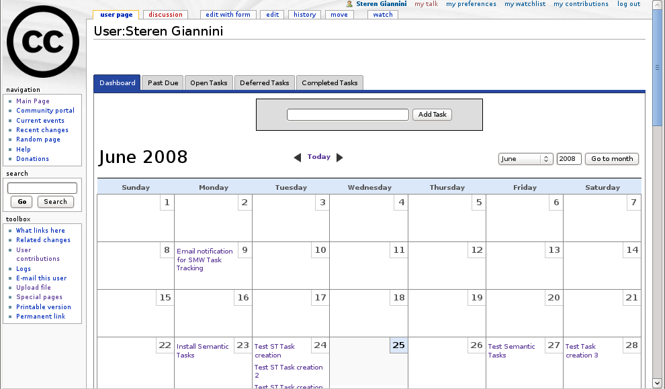This screenshot has width=665, height=389.
Task: Open the Completed Tasks tab
Action: point(329,83)
